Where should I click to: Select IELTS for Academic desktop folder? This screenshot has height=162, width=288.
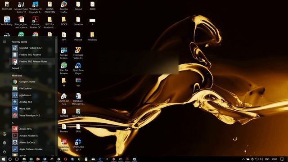[49, 22]
